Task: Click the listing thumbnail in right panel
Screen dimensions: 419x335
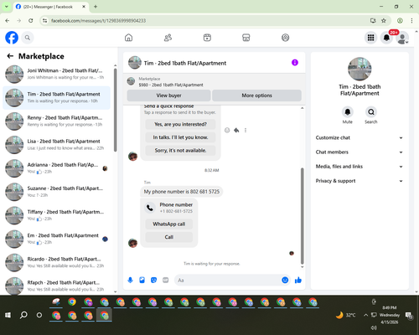Action: (360, 69)
